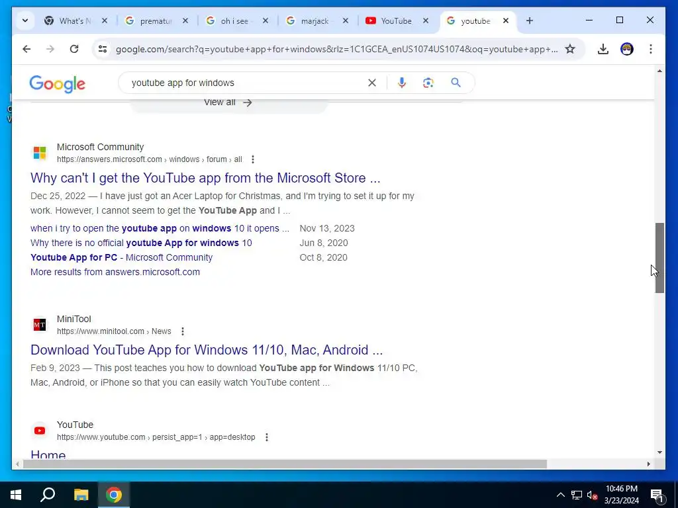The width and height of the screenshot is (678, 508).
Task: Click the muted volume tray icon
Action: point(593,495)
